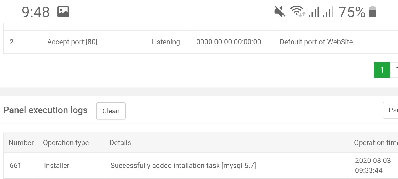The width and height of the screenshot is (398, 179).
Task: Tap the second cellular signal bars icon
Action: click(328, 12)
